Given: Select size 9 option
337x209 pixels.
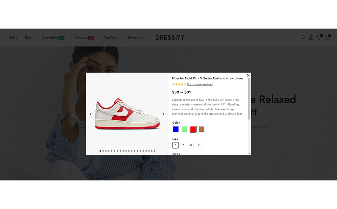Looking at the screenshot, I should coord(199,145).
